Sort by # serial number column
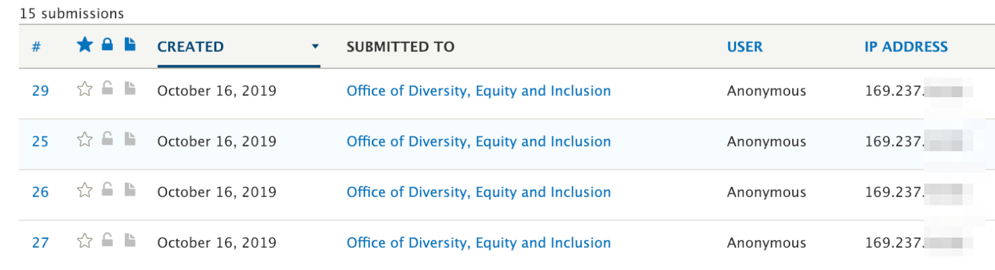The image size is (995, 270). tap(37, 47)
